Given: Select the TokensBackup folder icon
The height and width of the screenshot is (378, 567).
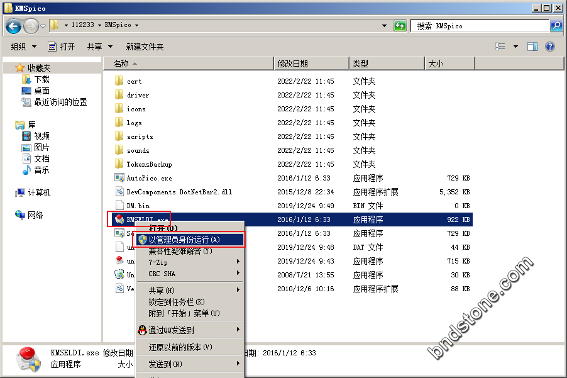Looking at the screenshot, I should (119, 164).
